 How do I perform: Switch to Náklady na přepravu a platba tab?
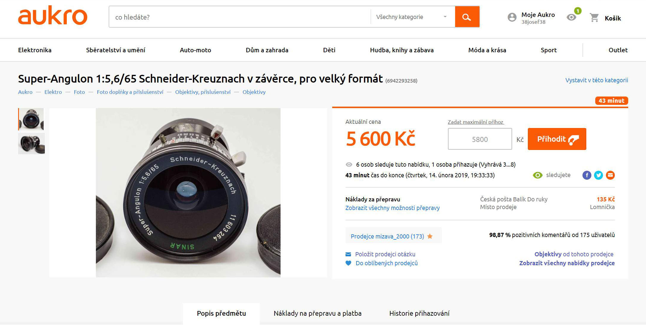[x=317, y=313]
